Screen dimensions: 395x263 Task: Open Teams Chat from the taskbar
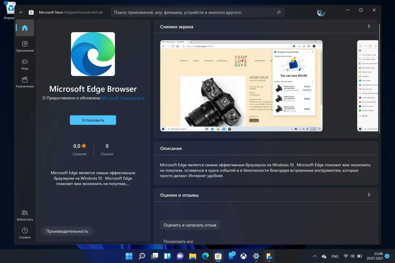(180, 256)
